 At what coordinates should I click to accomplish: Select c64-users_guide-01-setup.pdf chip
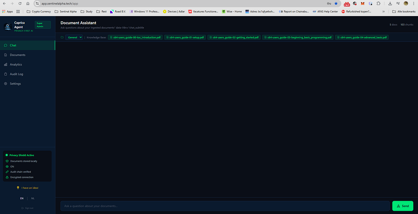pos(185,37)
